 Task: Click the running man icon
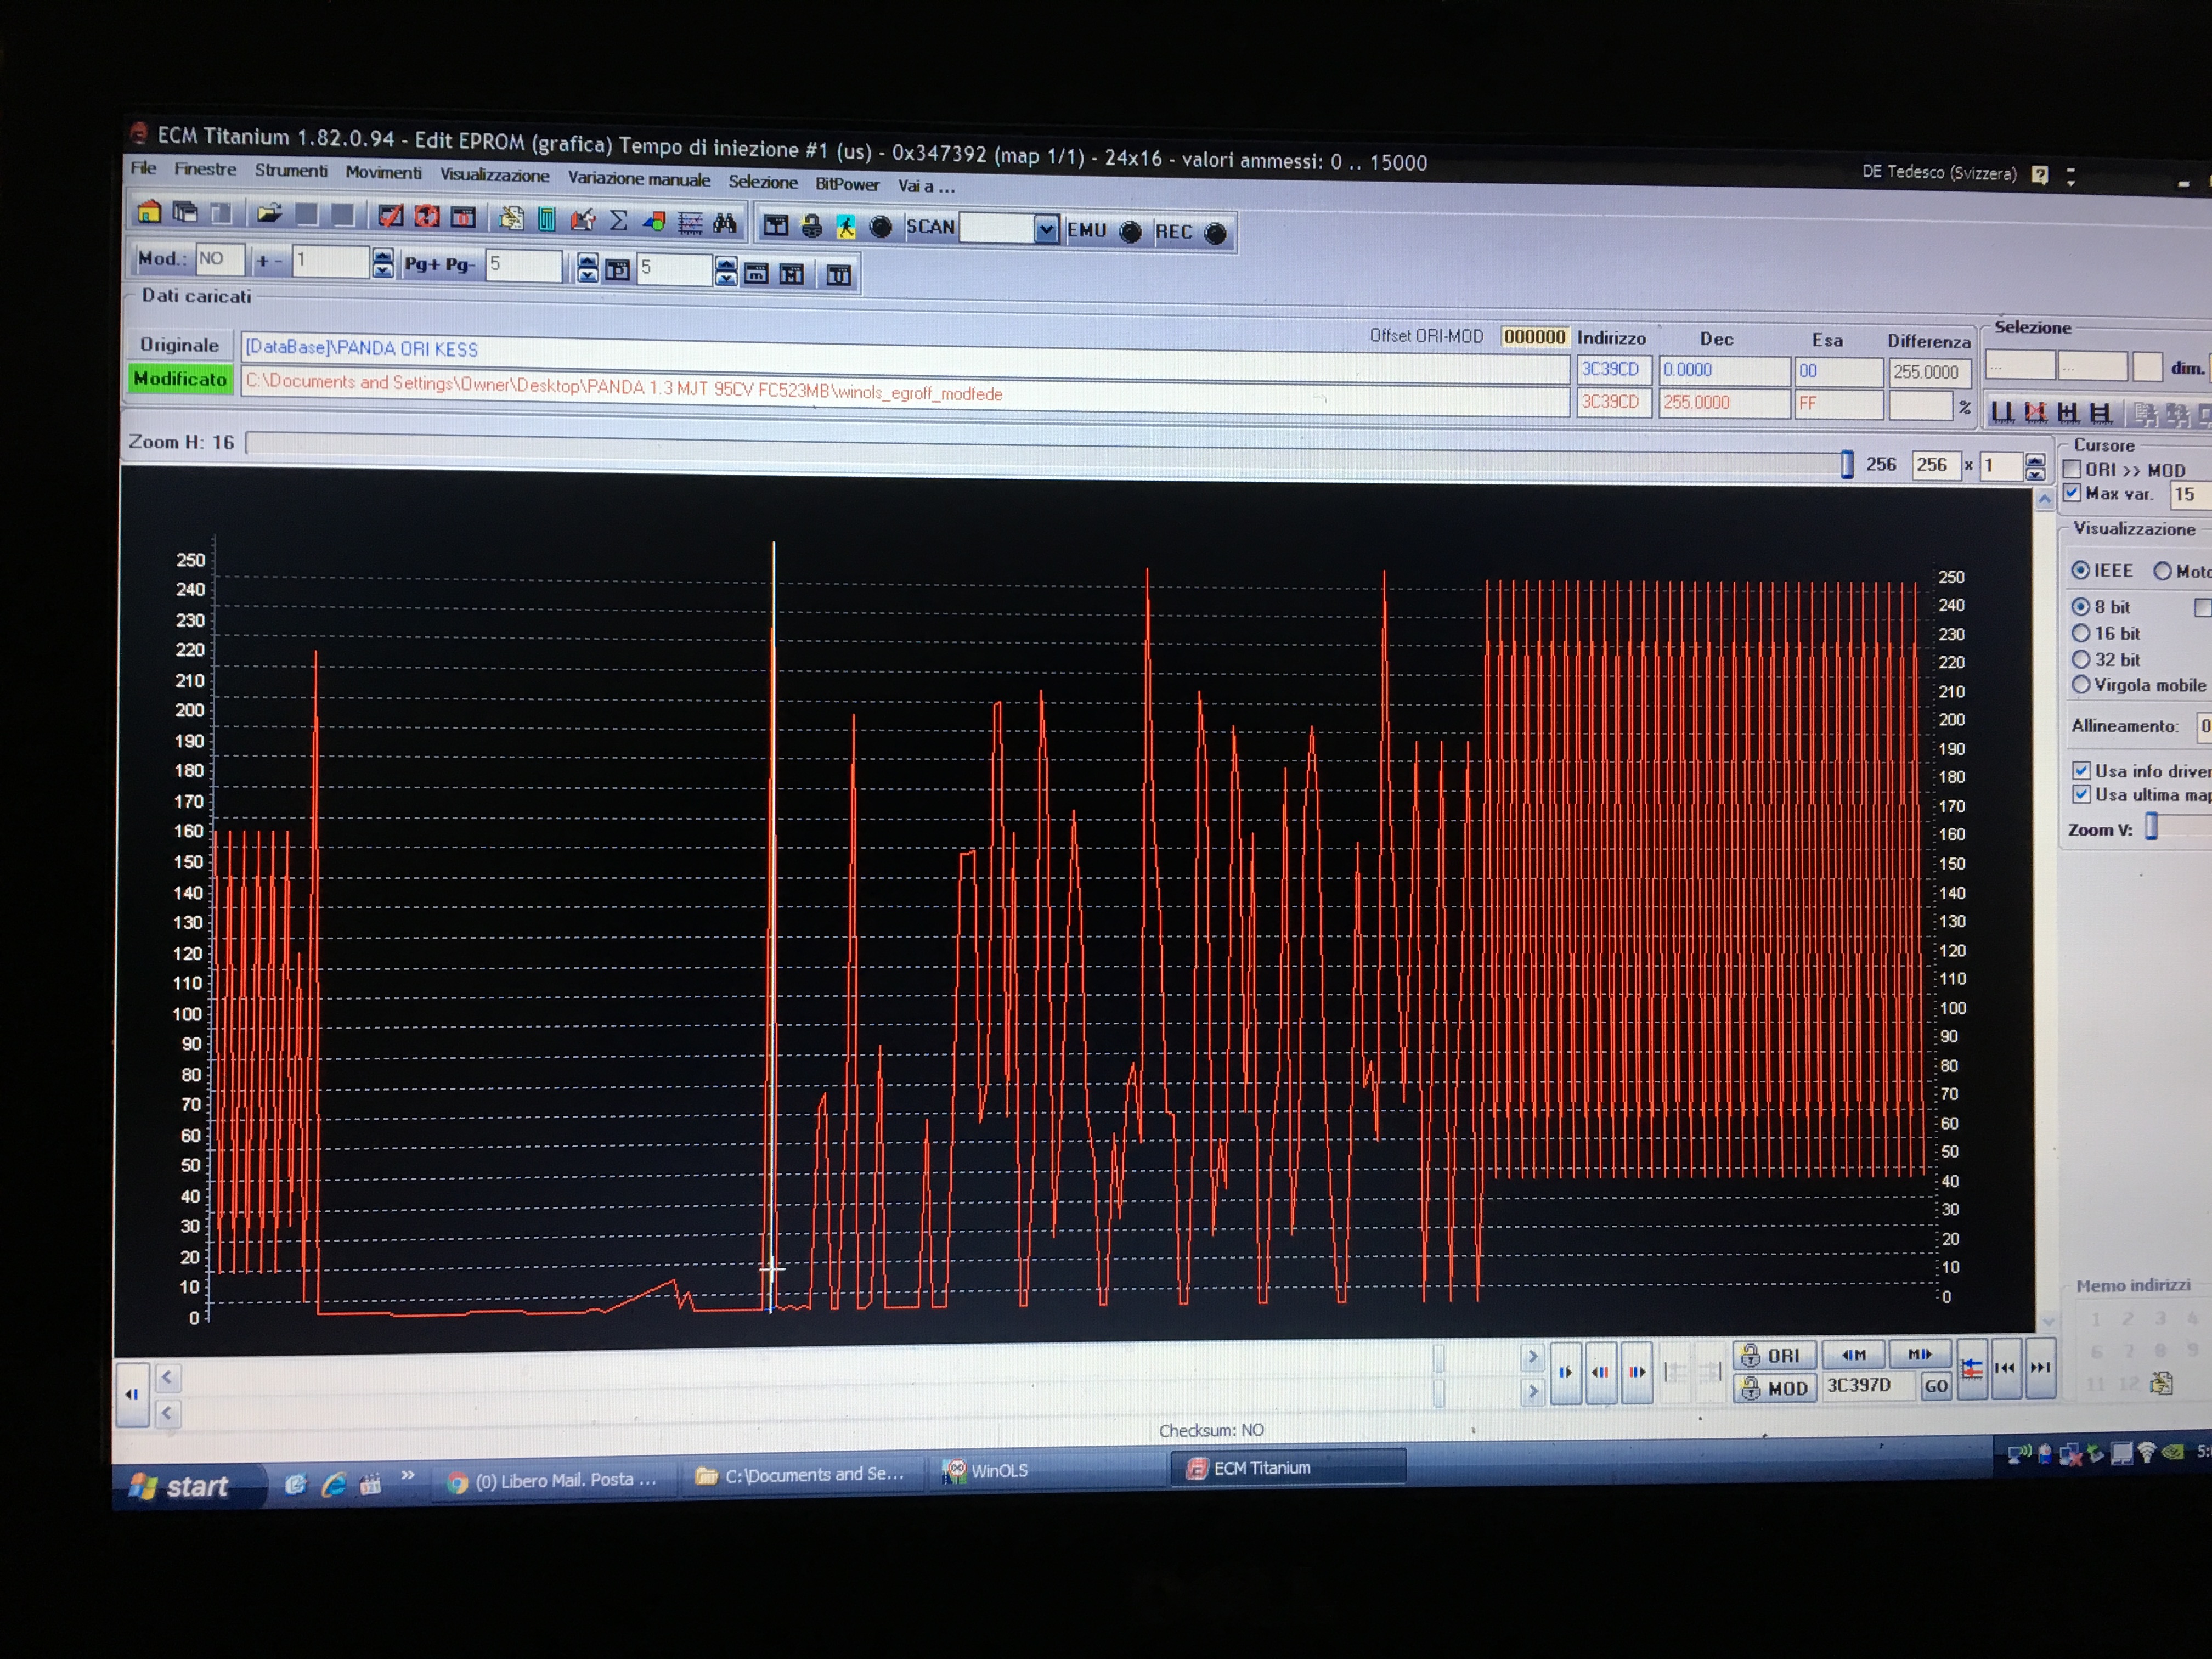[x=846, y=227]
